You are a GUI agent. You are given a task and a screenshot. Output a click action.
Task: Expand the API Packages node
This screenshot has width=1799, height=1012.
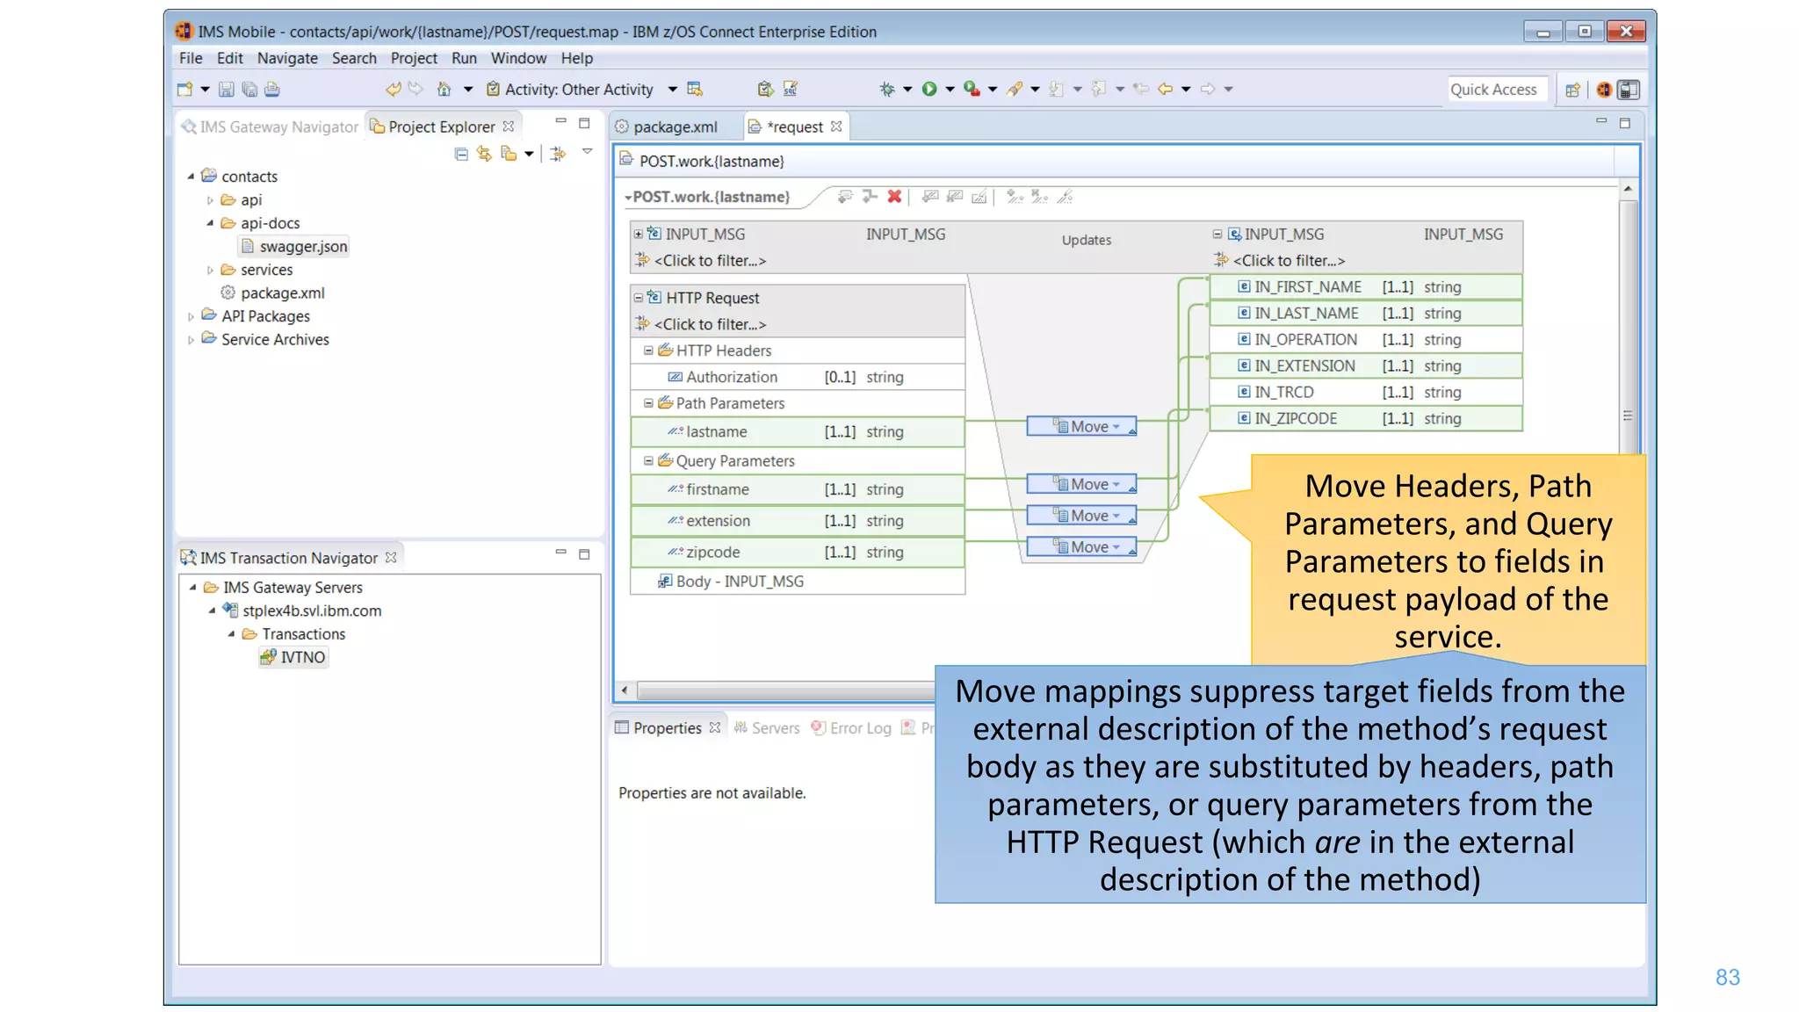(x=191, y=316)
